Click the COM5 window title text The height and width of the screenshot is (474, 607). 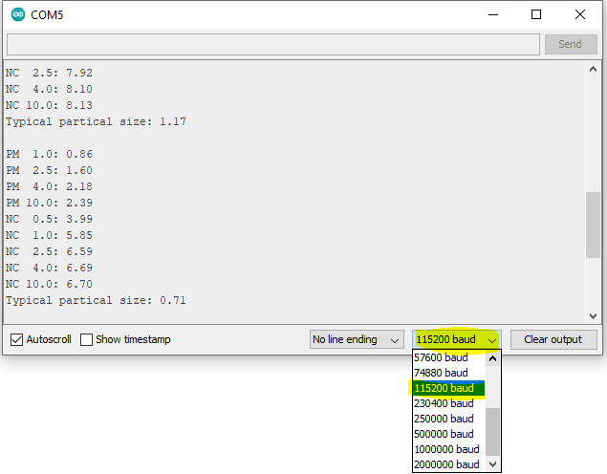(x=47, y=15)
